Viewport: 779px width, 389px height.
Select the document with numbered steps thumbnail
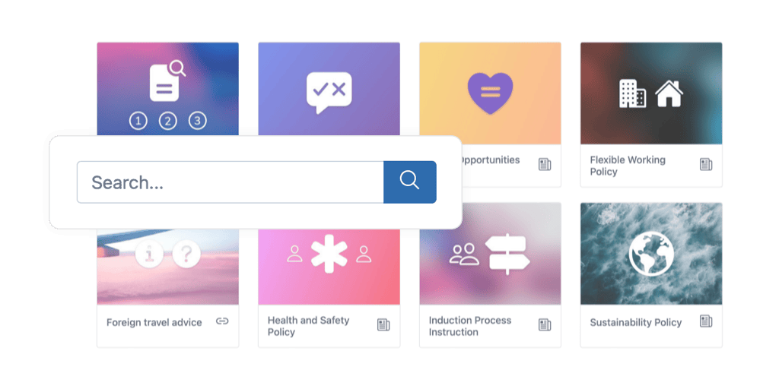pyautogui.click(x=168, y=89)
